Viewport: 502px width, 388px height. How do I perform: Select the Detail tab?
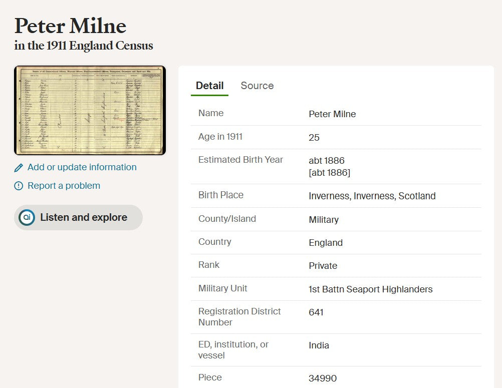point(210,86)
